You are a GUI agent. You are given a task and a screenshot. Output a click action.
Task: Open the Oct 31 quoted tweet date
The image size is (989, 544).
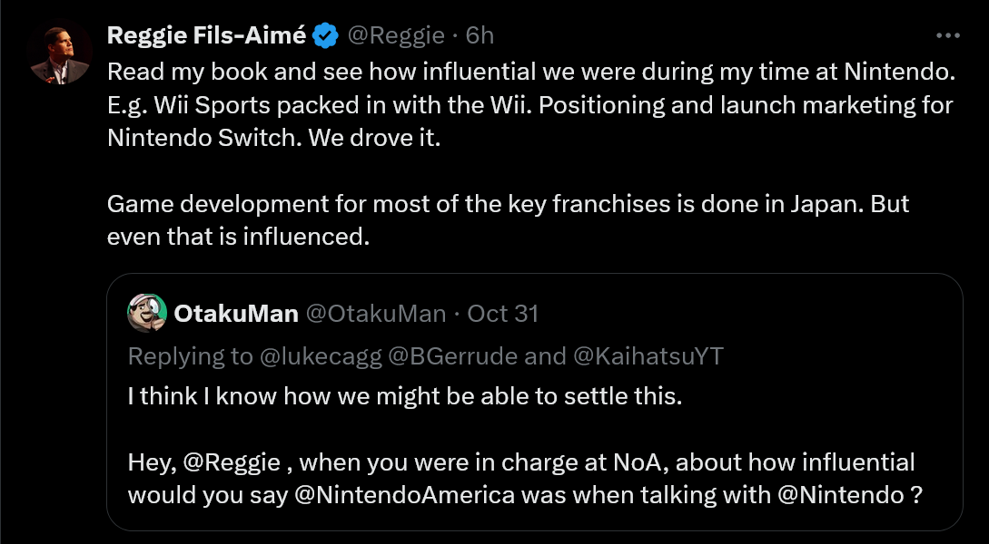click(x=502, y=314)
